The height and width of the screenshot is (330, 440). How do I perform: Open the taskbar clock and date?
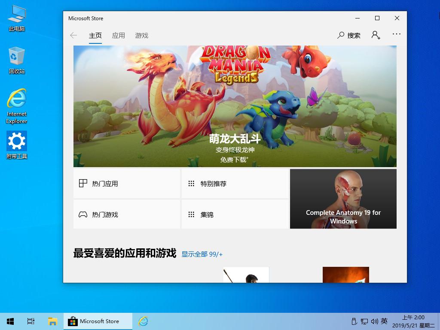(x=414, y=321)
